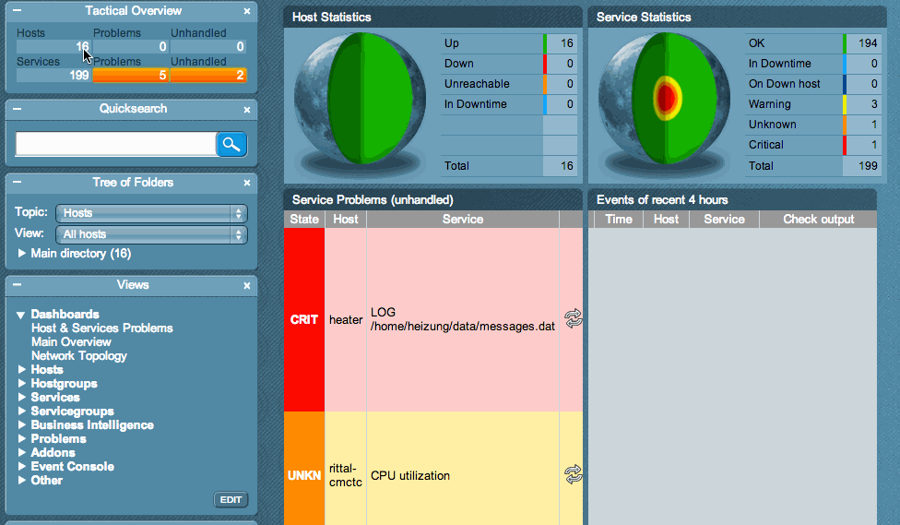Expand the Hostgroups views section
Screen dimensions: 900x525
pyautogui.click(x=22, y=383)
